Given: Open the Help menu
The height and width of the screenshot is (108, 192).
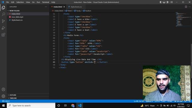Looking at the screenshot, I should tap(53, 2).
